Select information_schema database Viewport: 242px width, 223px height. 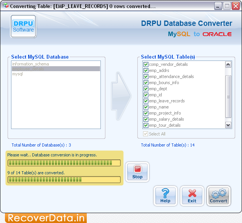click(x=56, y=64)
